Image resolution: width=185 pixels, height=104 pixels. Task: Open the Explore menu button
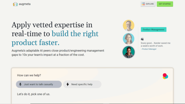[x=148, y=4]
